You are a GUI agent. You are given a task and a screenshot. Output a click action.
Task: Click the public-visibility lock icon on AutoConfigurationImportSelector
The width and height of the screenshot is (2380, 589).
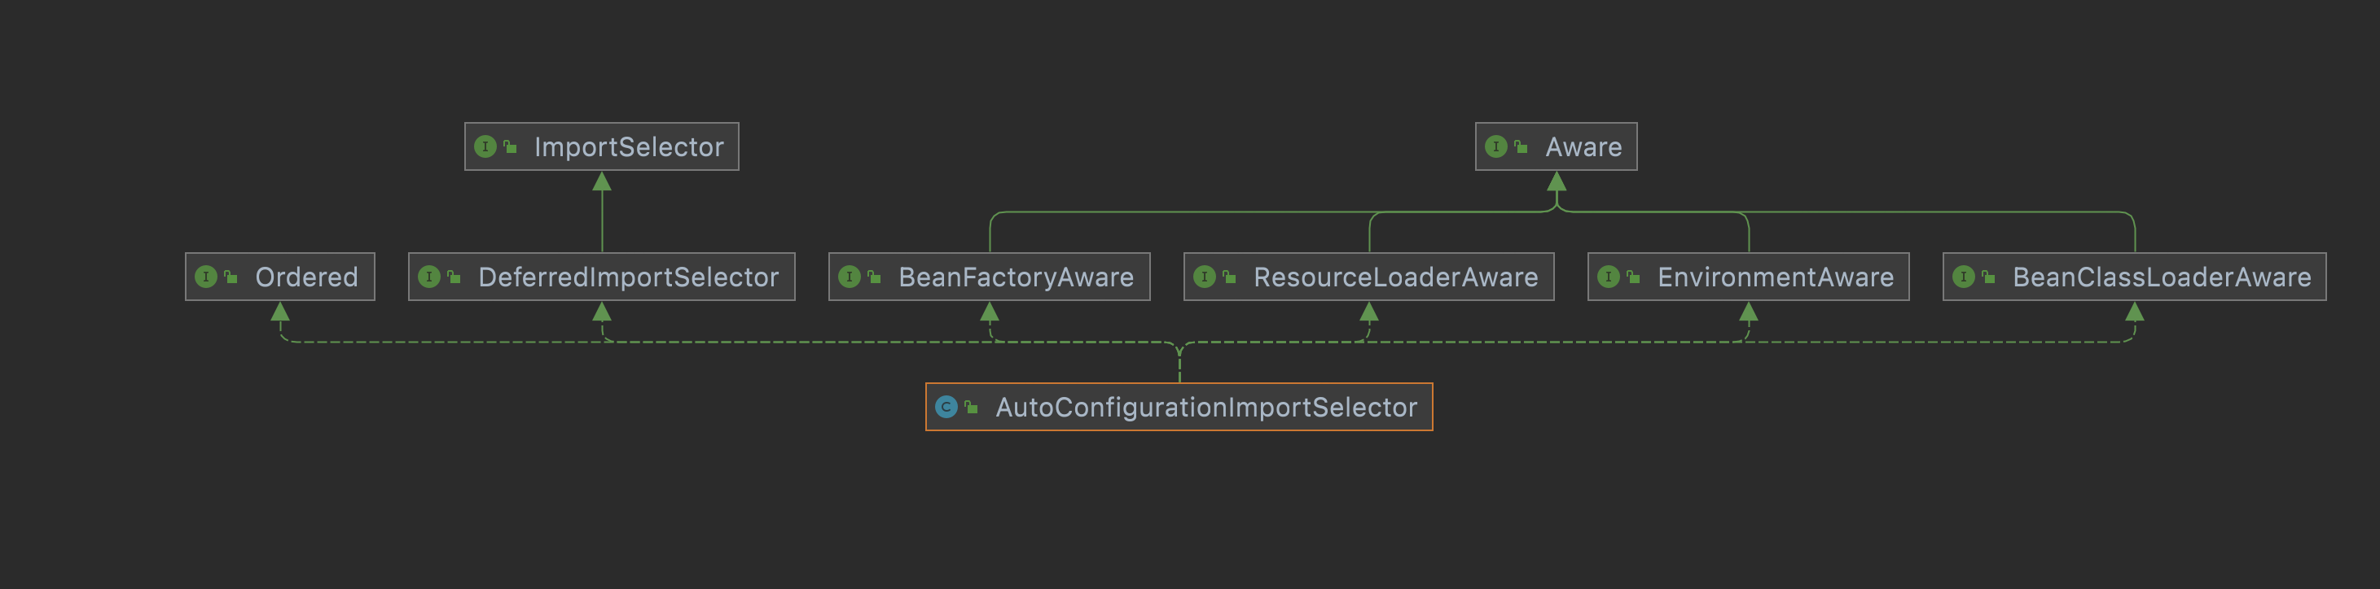tap(971, 407)
